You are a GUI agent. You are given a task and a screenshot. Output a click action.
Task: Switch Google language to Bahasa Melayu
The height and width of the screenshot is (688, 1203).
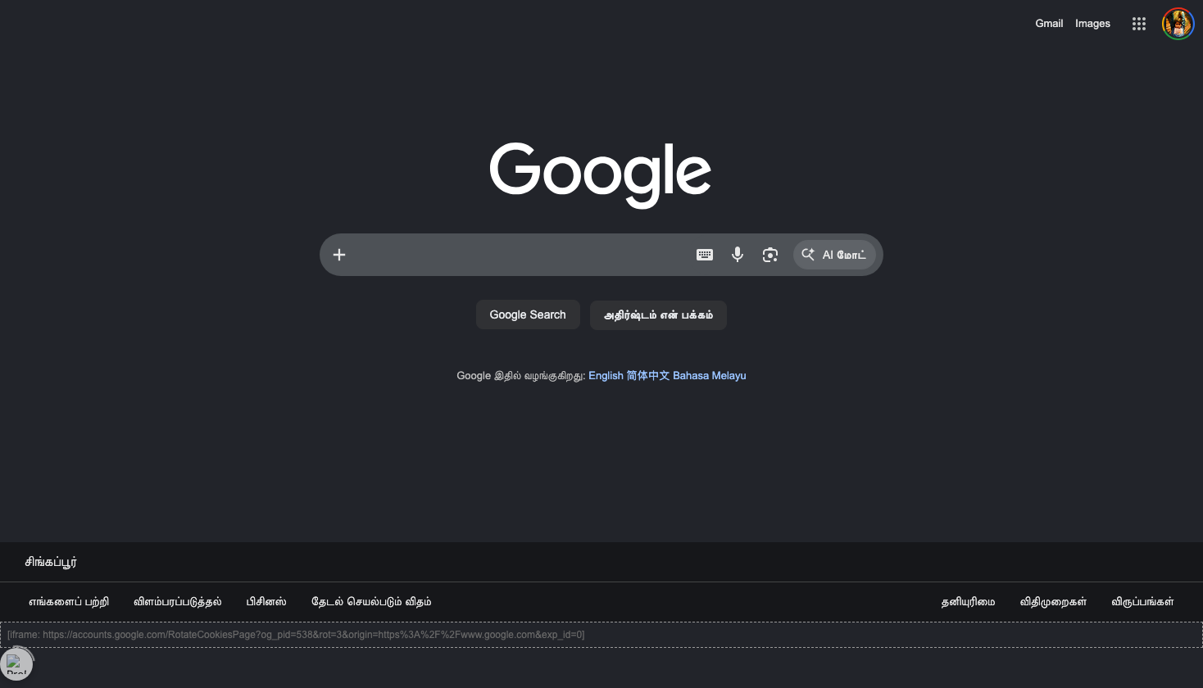coord(710,376)
